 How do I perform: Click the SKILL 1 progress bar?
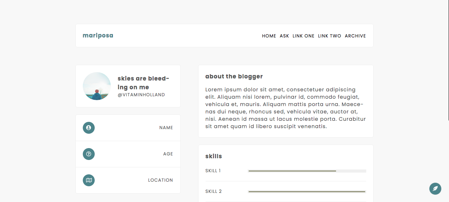(x=307, y=171)
